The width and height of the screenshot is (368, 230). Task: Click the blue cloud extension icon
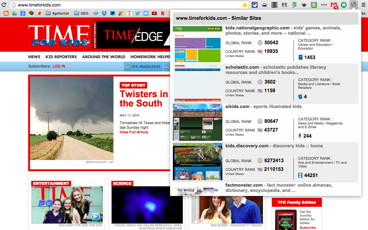(x=264, y=5)
